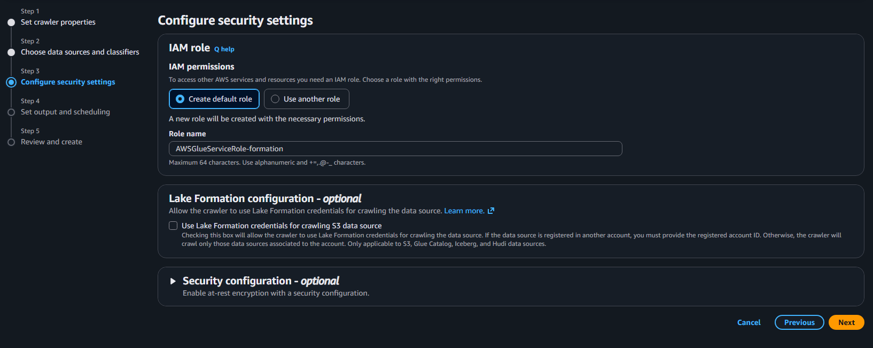The image size is (873, 348).
Task: Click the Checking this box description text
Action: 511,239
